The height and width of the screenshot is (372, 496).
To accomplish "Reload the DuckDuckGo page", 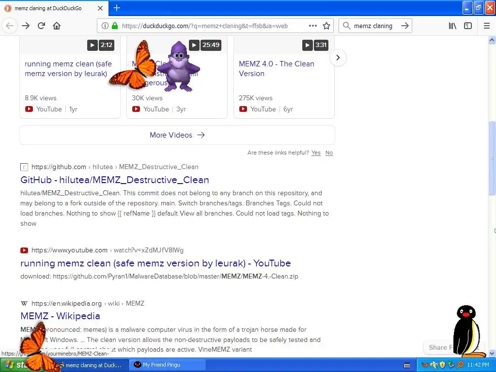I will tap(41, 26).
